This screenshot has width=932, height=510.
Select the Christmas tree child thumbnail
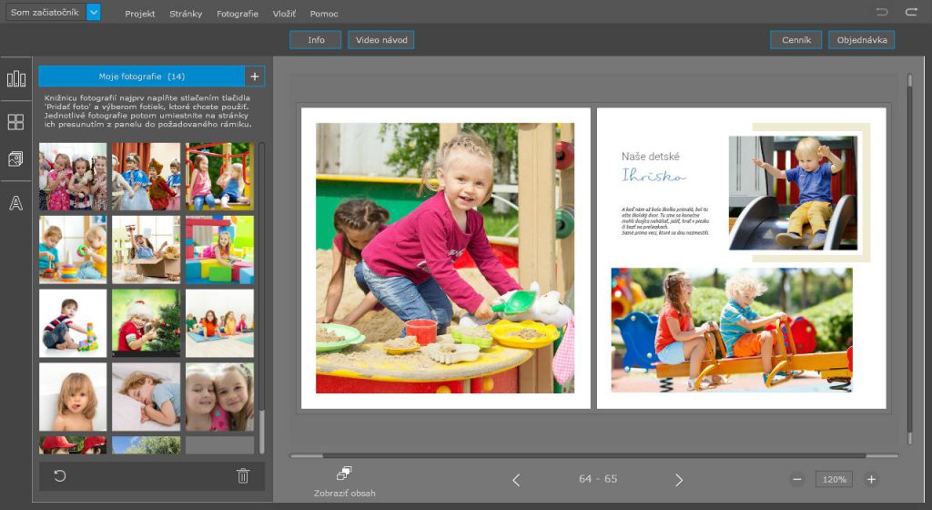(146, 322)
